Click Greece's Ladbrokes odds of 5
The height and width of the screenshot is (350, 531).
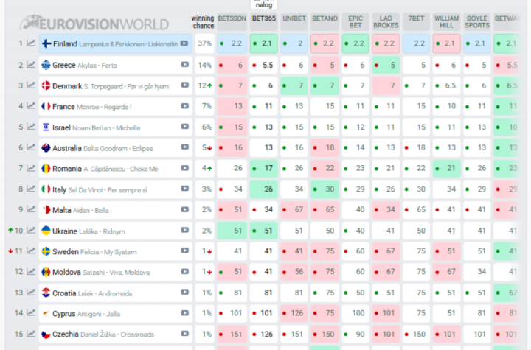(x=386, y=65)
